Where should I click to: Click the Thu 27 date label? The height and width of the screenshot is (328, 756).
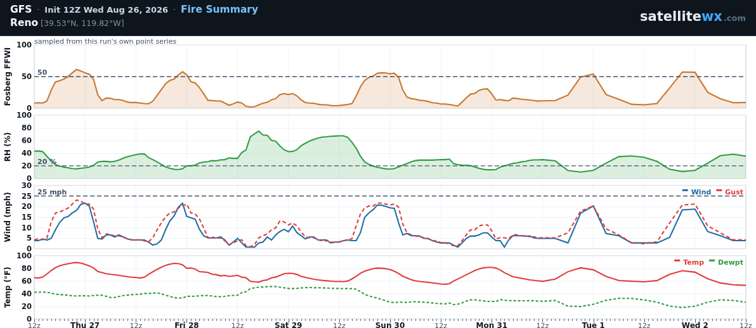[x=85, y=325]
